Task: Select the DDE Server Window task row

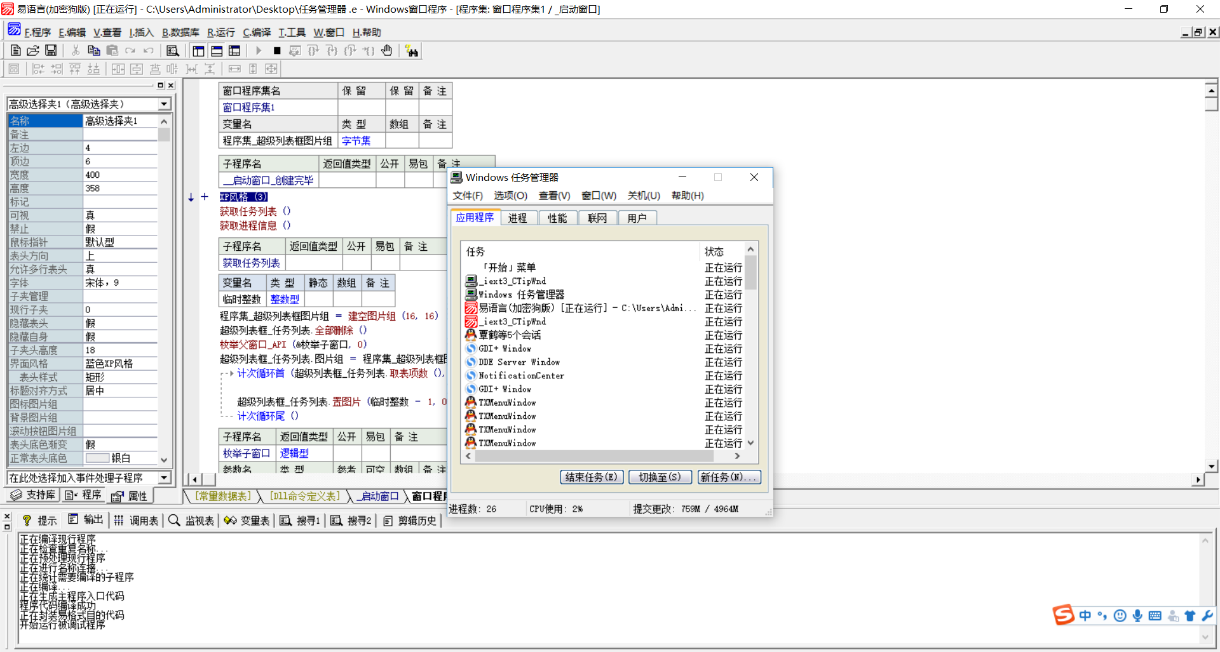Action: coord(604,362)
